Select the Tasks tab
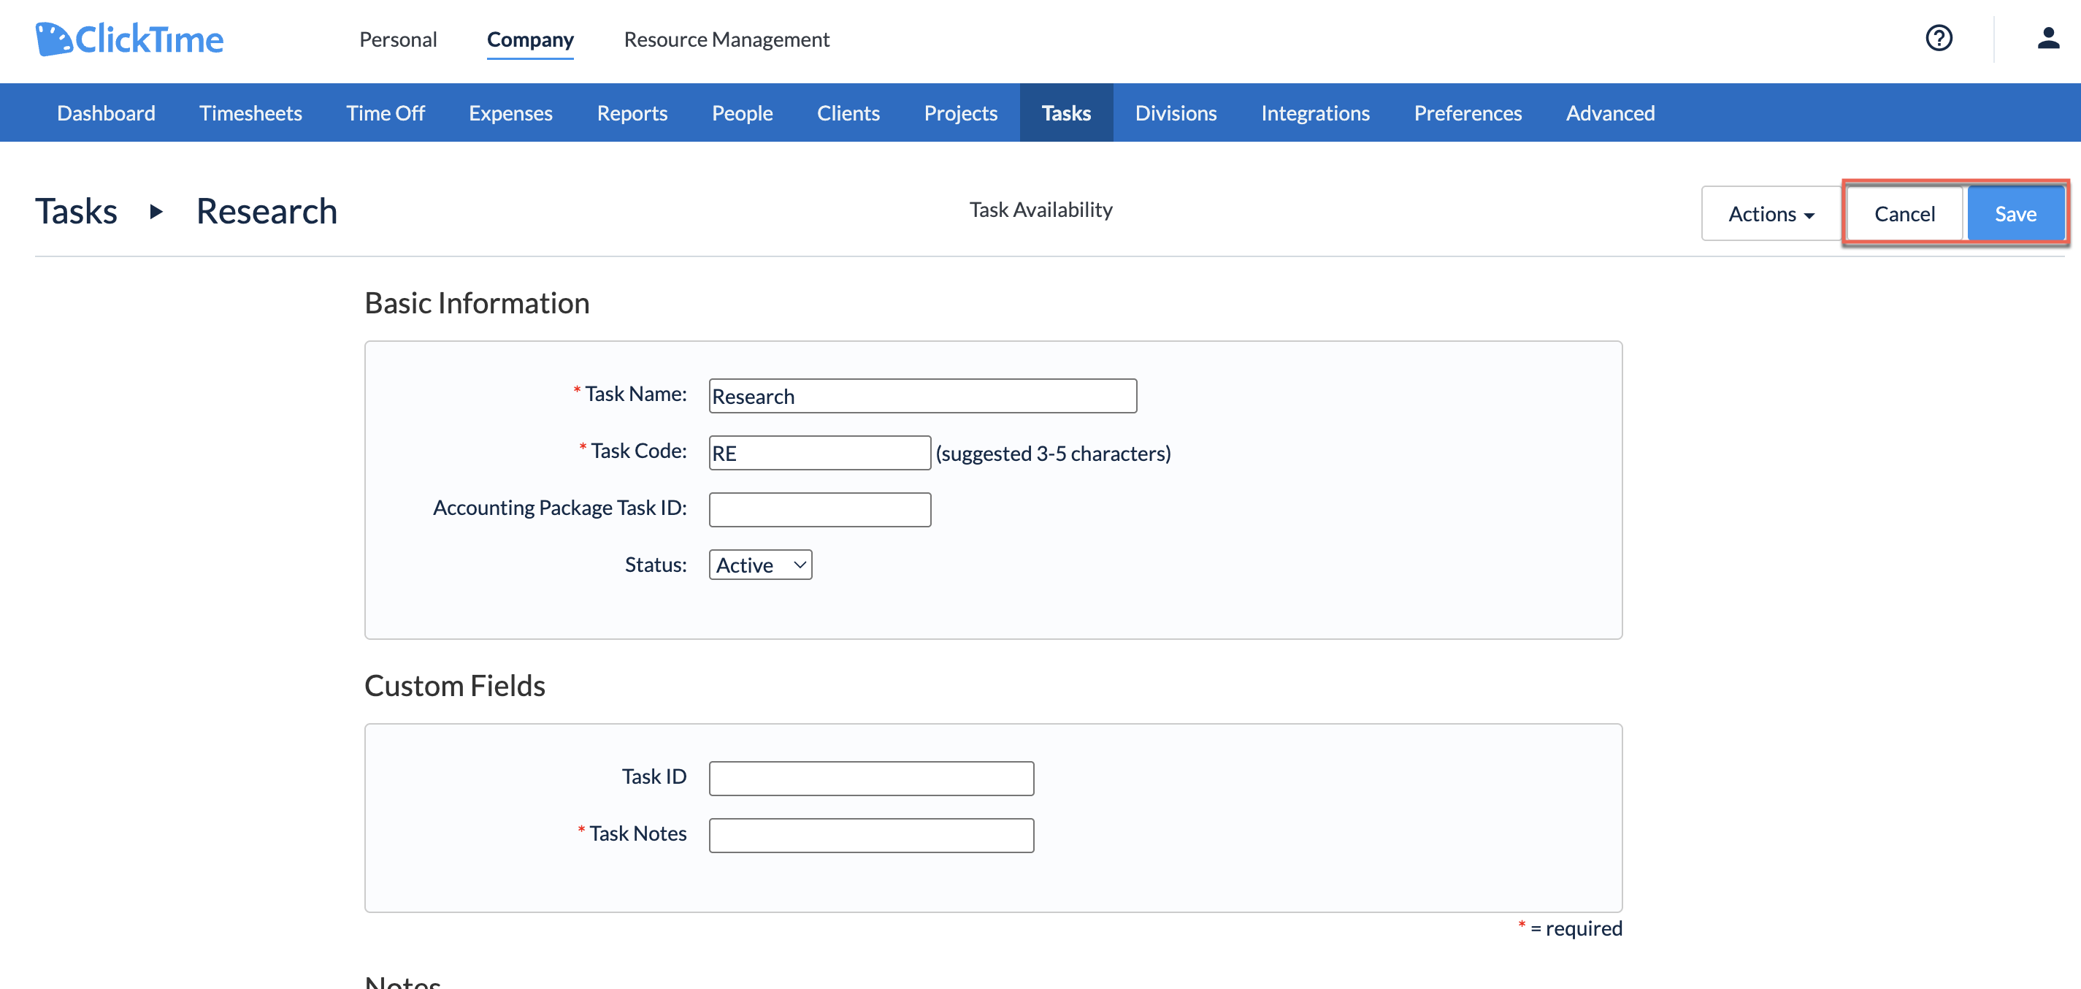2081x989 pixels. (x=1066, y=112)
